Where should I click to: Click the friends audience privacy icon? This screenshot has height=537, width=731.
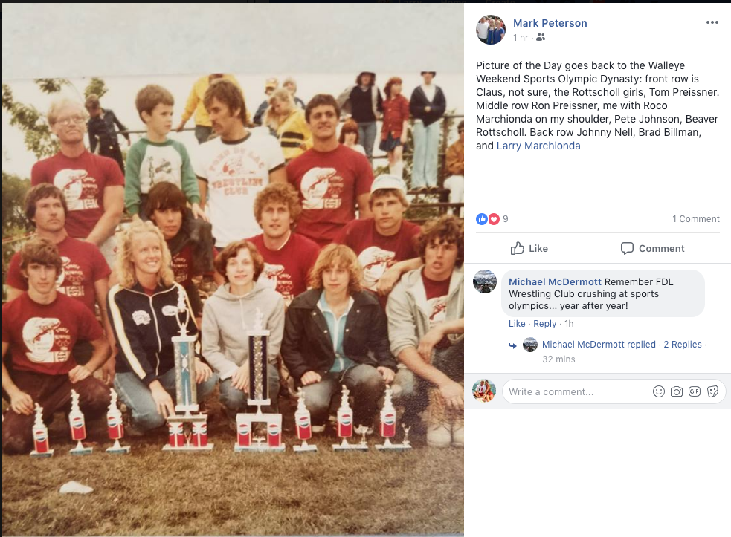541,37
